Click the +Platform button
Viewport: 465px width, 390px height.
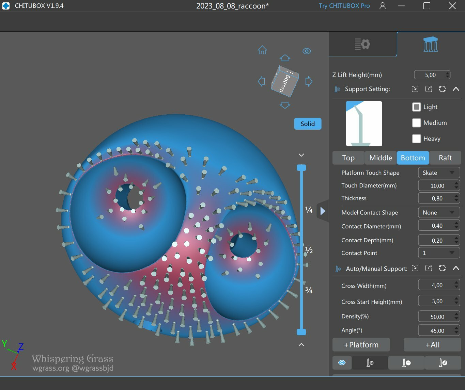361,345
